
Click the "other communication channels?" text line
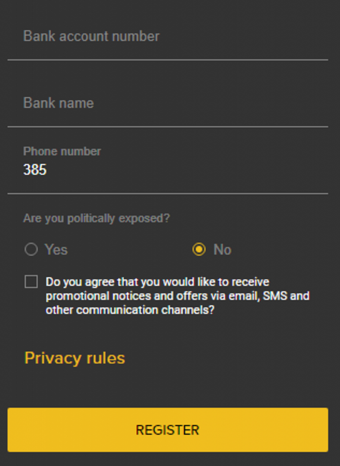click(x=130, y=310)
